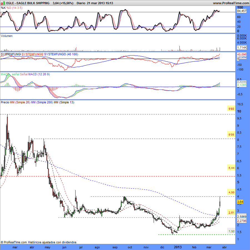Click the may month label on time axis

pos(47,247)
